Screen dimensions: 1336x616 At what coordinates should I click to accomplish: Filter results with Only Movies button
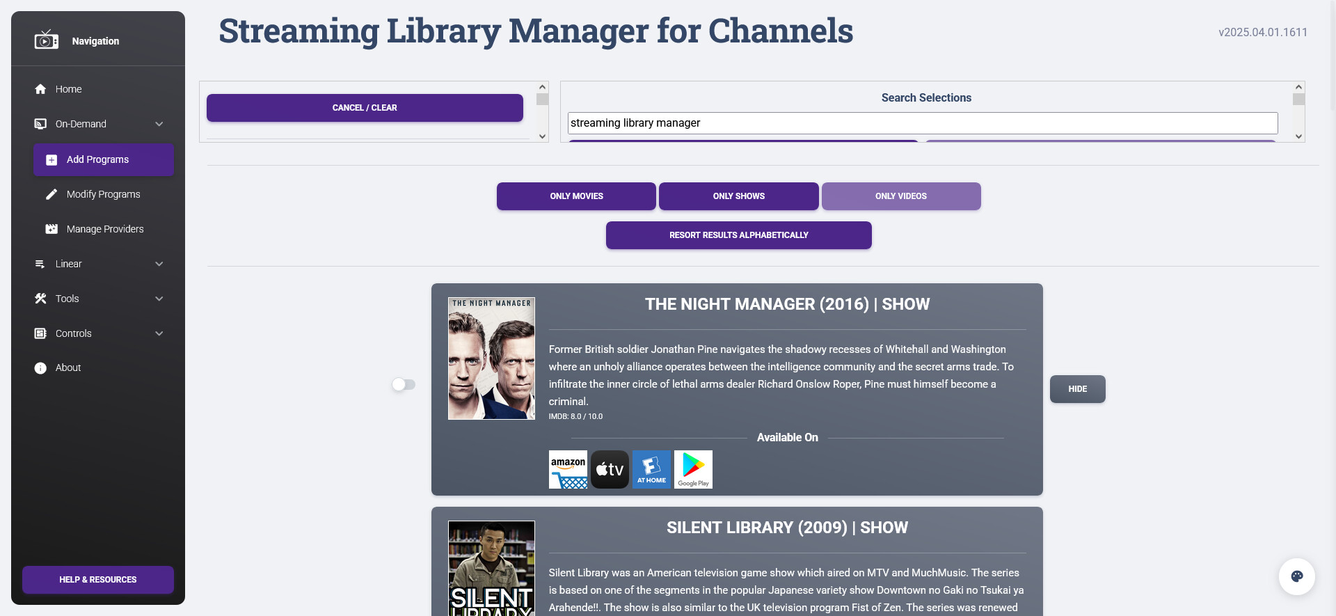click(576, 196)
